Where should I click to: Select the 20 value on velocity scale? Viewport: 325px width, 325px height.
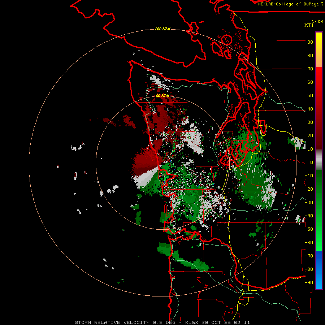(x=310, y=136)
